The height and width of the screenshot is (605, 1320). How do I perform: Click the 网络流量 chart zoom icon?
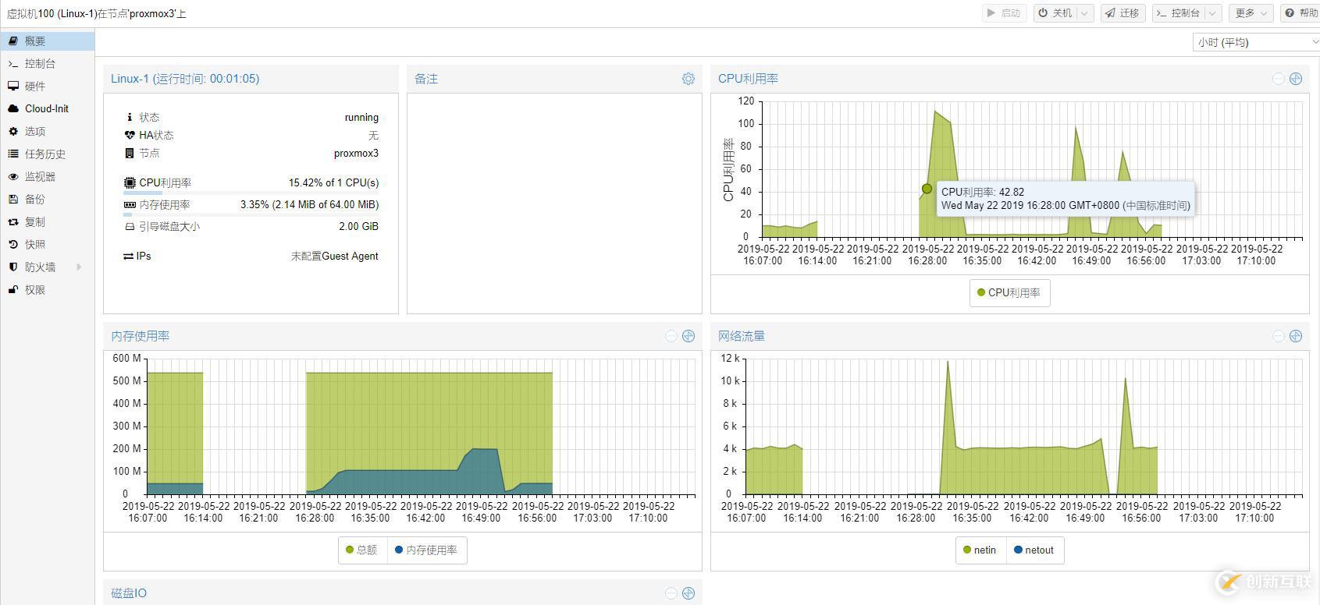tap(1296, 336)
